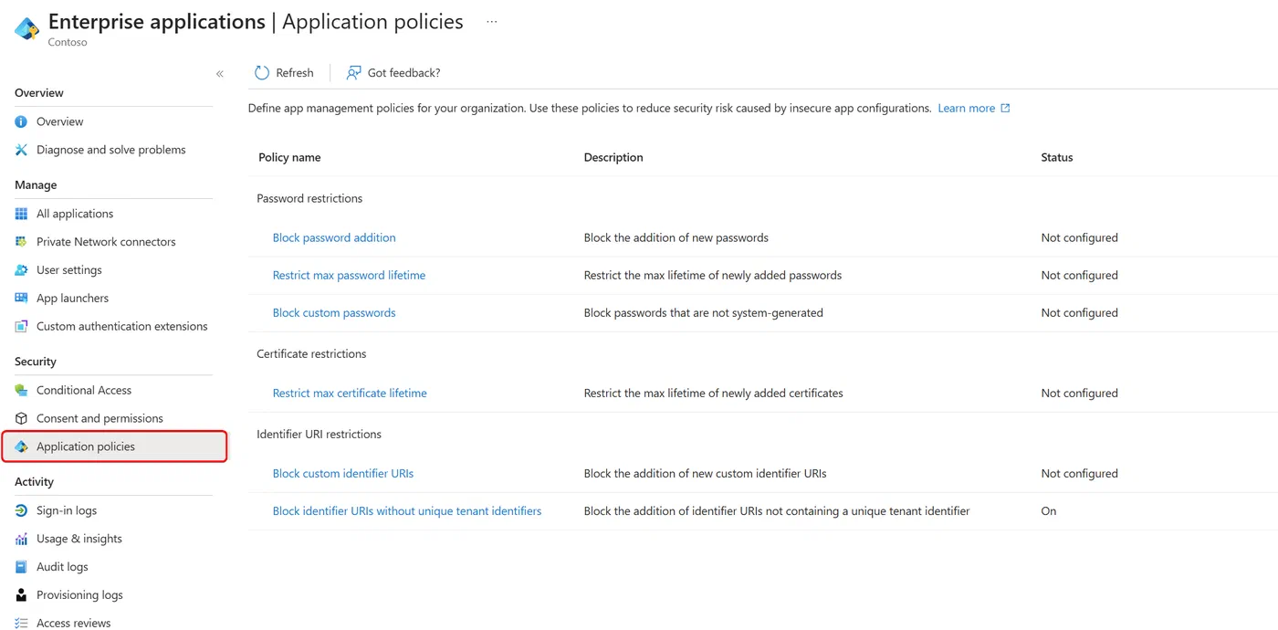View Sign-in logs
The height and width of the screenshot is (630, 1278).
pyautogui.click(x=67, y=510)
